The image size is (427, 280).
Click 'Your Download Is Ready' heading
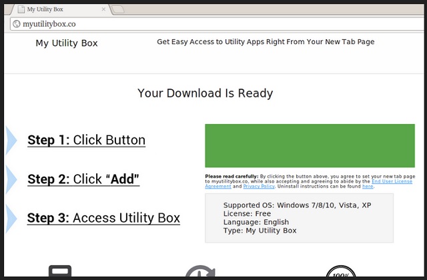(205, 93)
